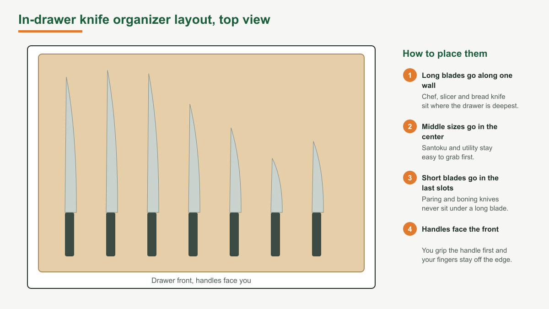Select "Santoku and utility stay easy to grab first"
549x309 pixels.
pyautogui.click(x=457, y=152)
